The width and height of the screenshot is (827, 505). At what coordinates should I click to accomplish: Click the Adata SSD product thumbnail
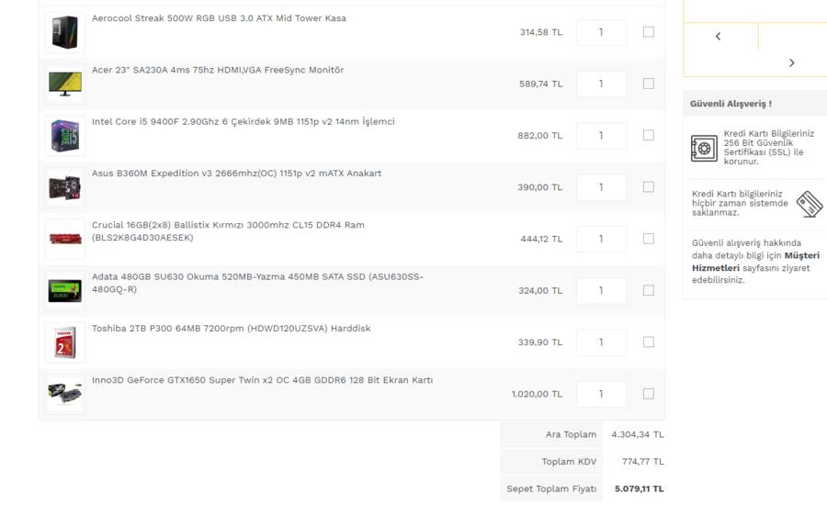(64, 290)
